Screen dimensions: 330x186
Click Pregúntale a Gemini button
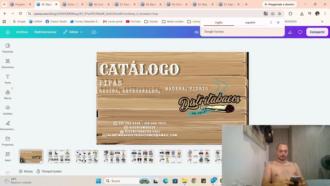[279, 4]
